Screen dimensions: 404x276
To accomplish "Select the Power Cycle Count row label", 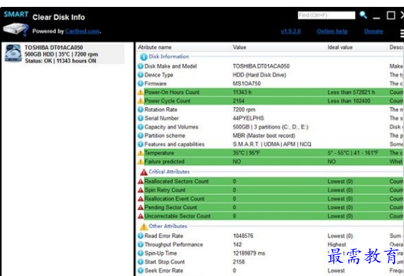I will [168, 101].
